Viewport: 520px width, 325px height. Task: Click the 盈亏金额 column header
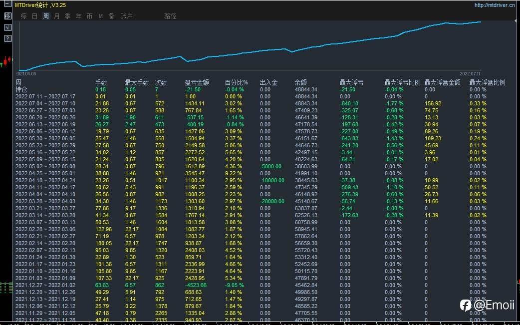[197, 82]
